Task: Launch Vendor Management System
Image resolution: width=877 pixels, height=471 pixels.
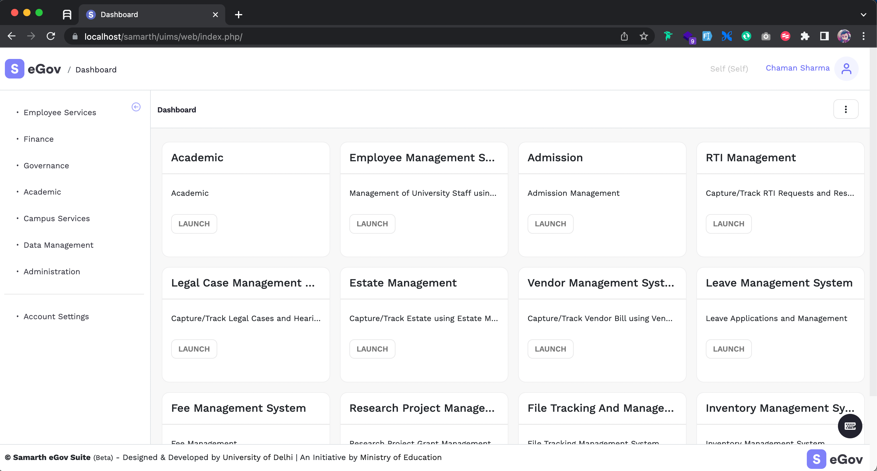Action: pyautogui.click(x=550, y=349)
